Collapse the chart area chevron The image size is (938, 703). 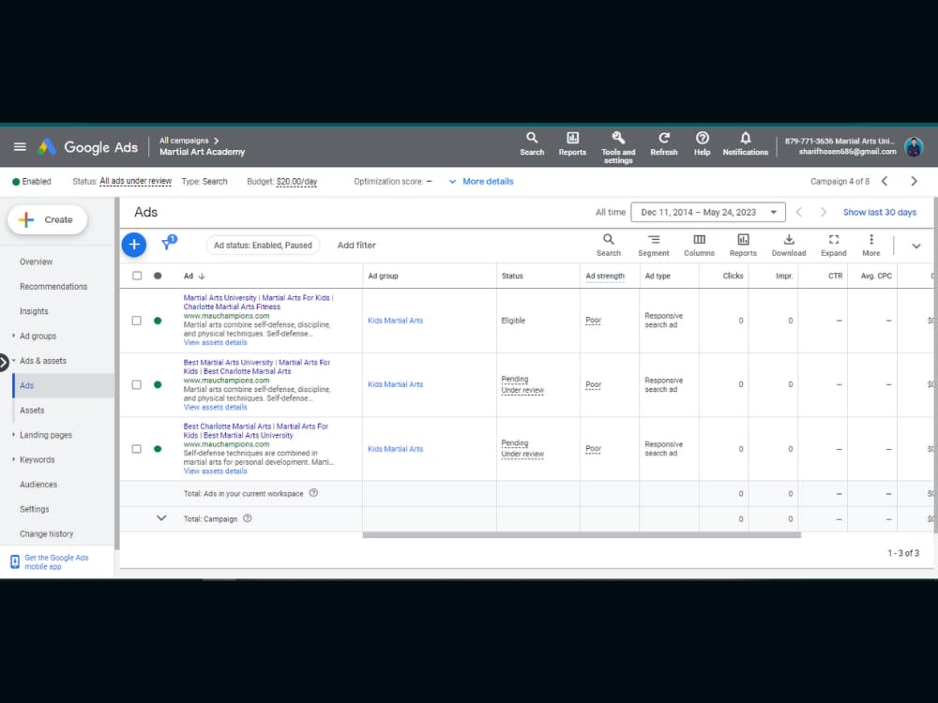[x=915, y=245]
